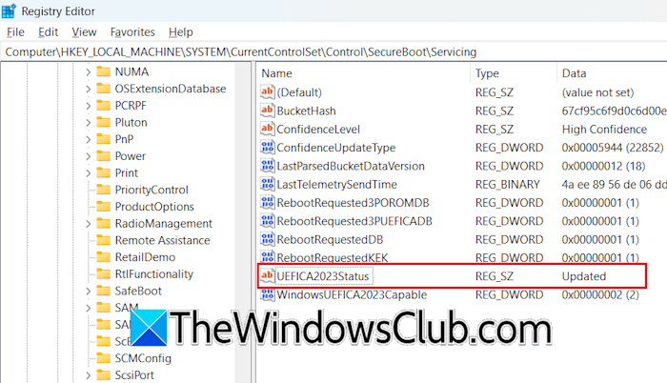
Task: Expand the Pluton key
Action: [x=88, y=123]
